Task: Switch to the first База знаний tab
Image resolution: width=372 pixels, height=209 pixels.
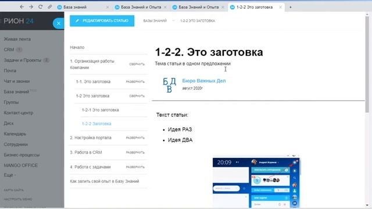Action: coord(75,7)
